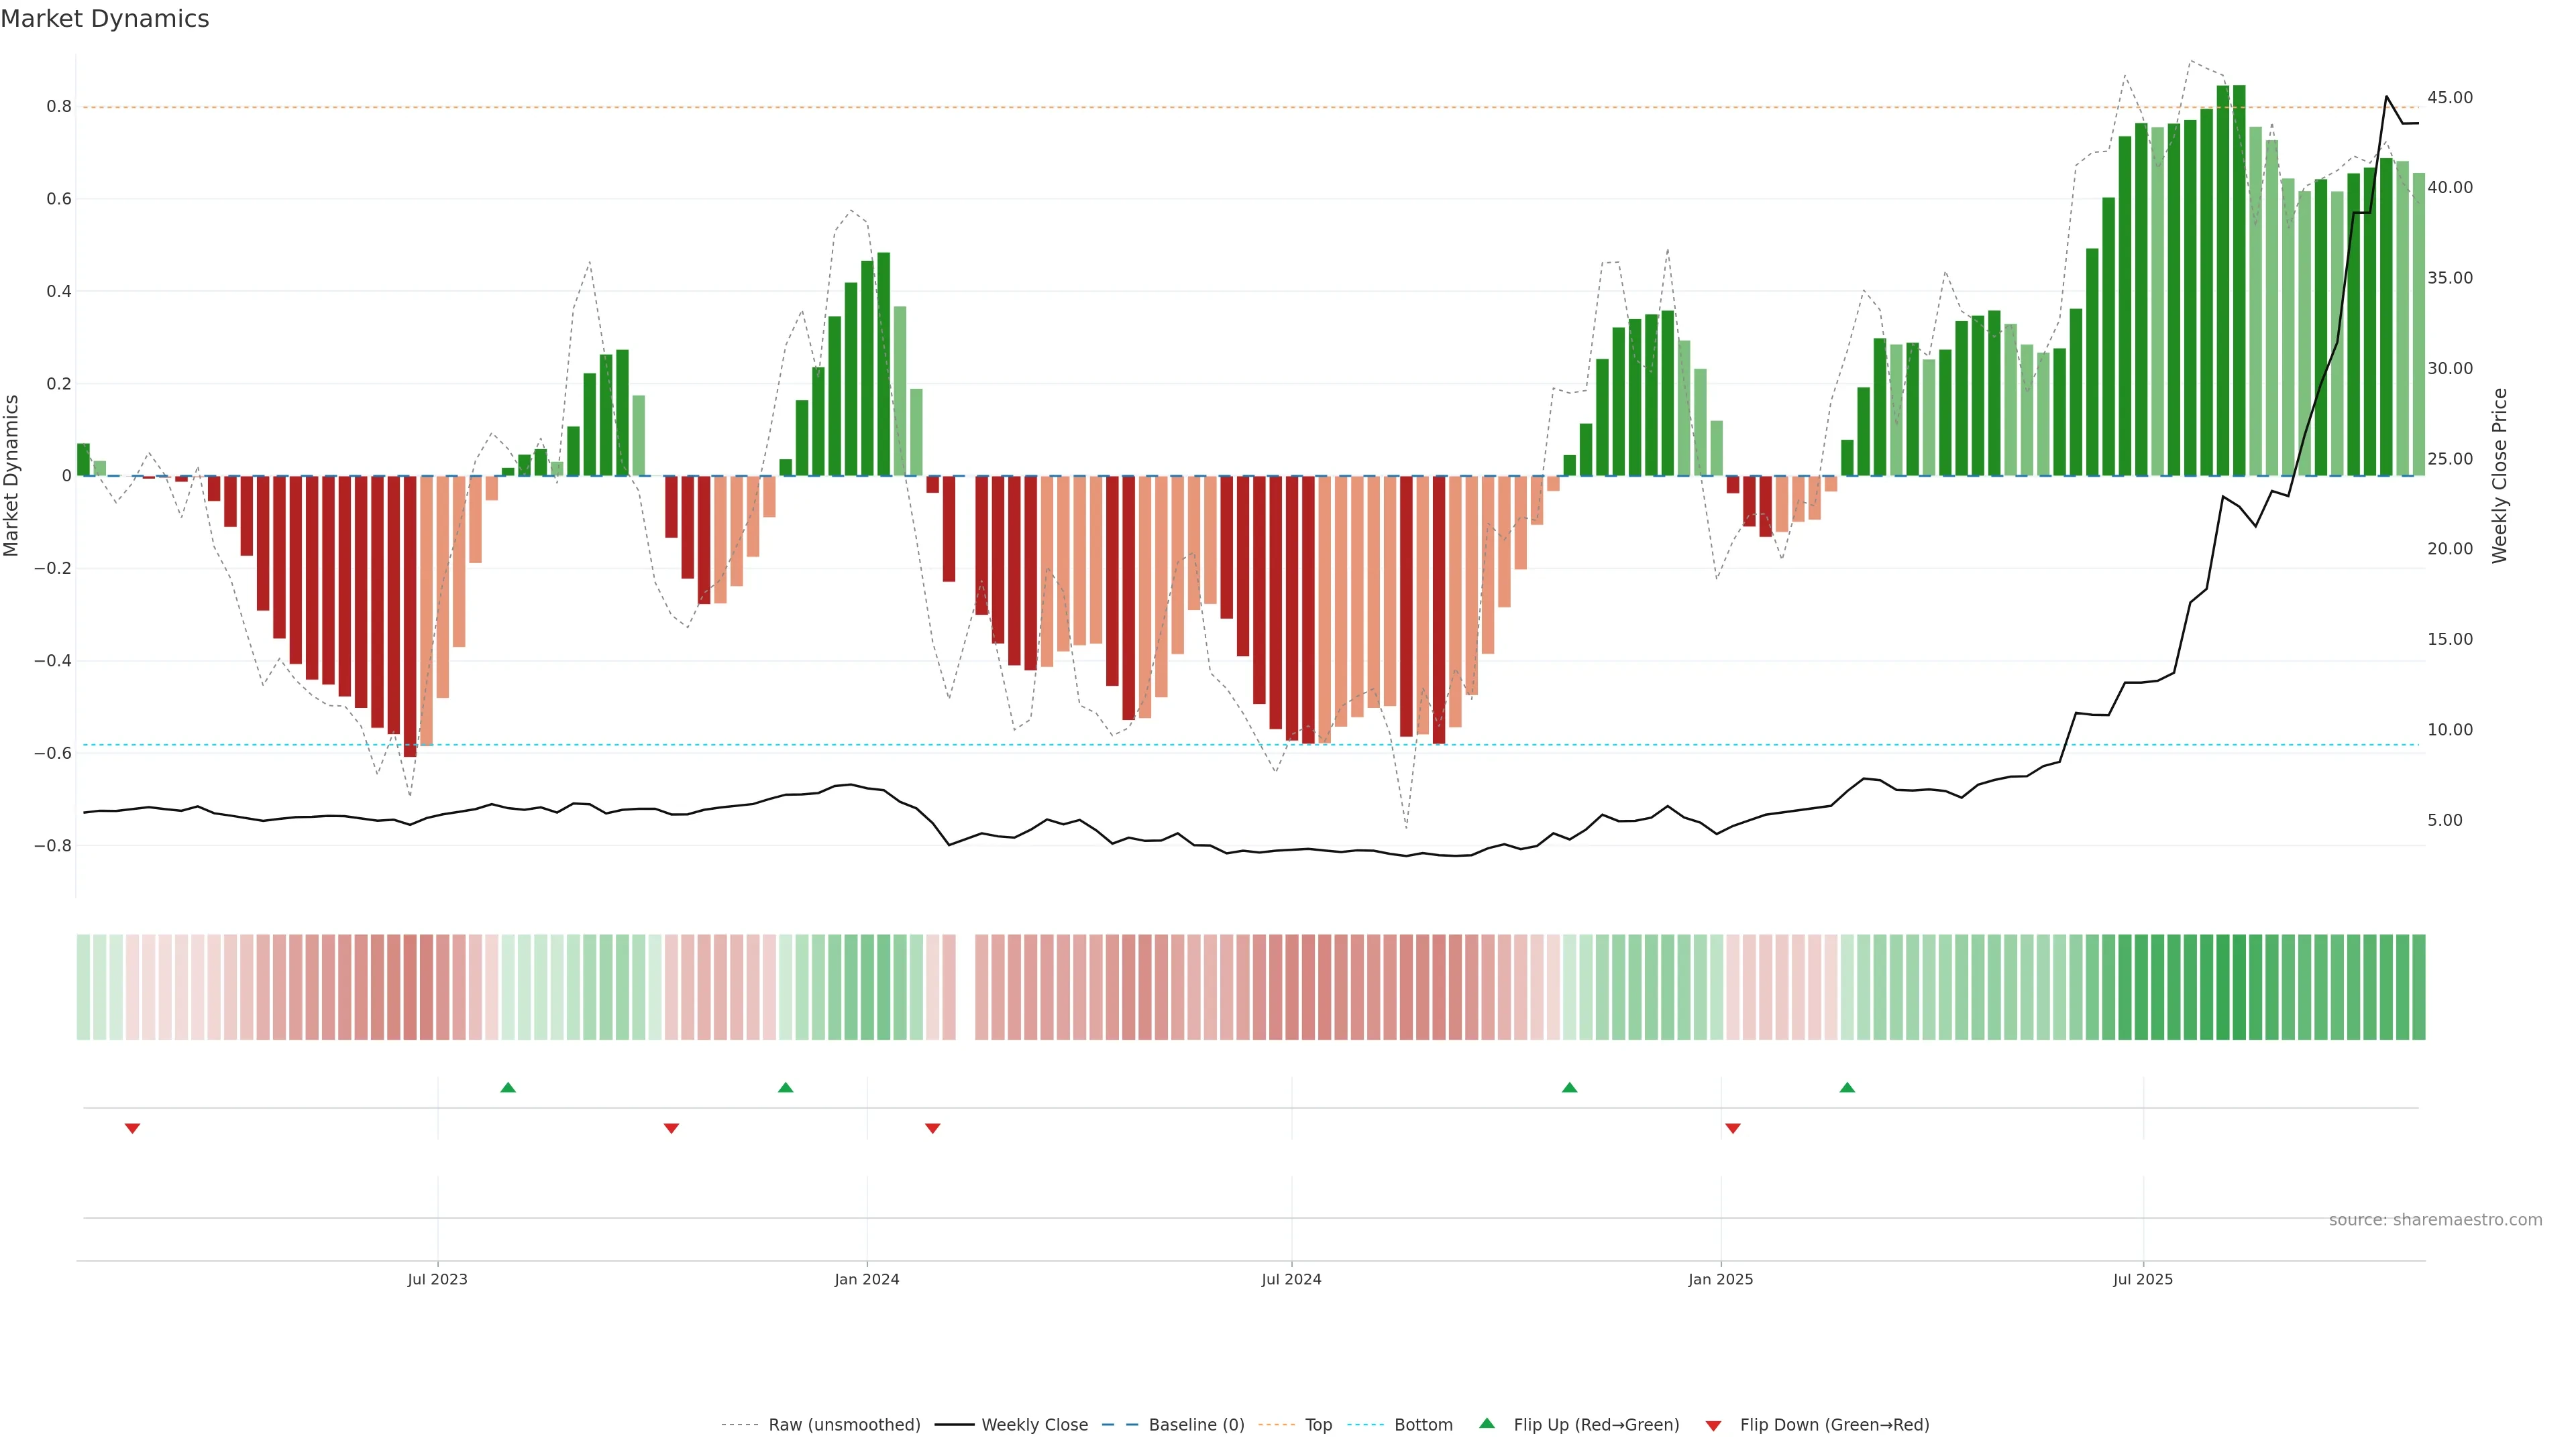The height and width of the screenshot is (1448, 2576).
Task: Click the red Flip Down triangle in legend
Action: (x=1713, y=1425)
